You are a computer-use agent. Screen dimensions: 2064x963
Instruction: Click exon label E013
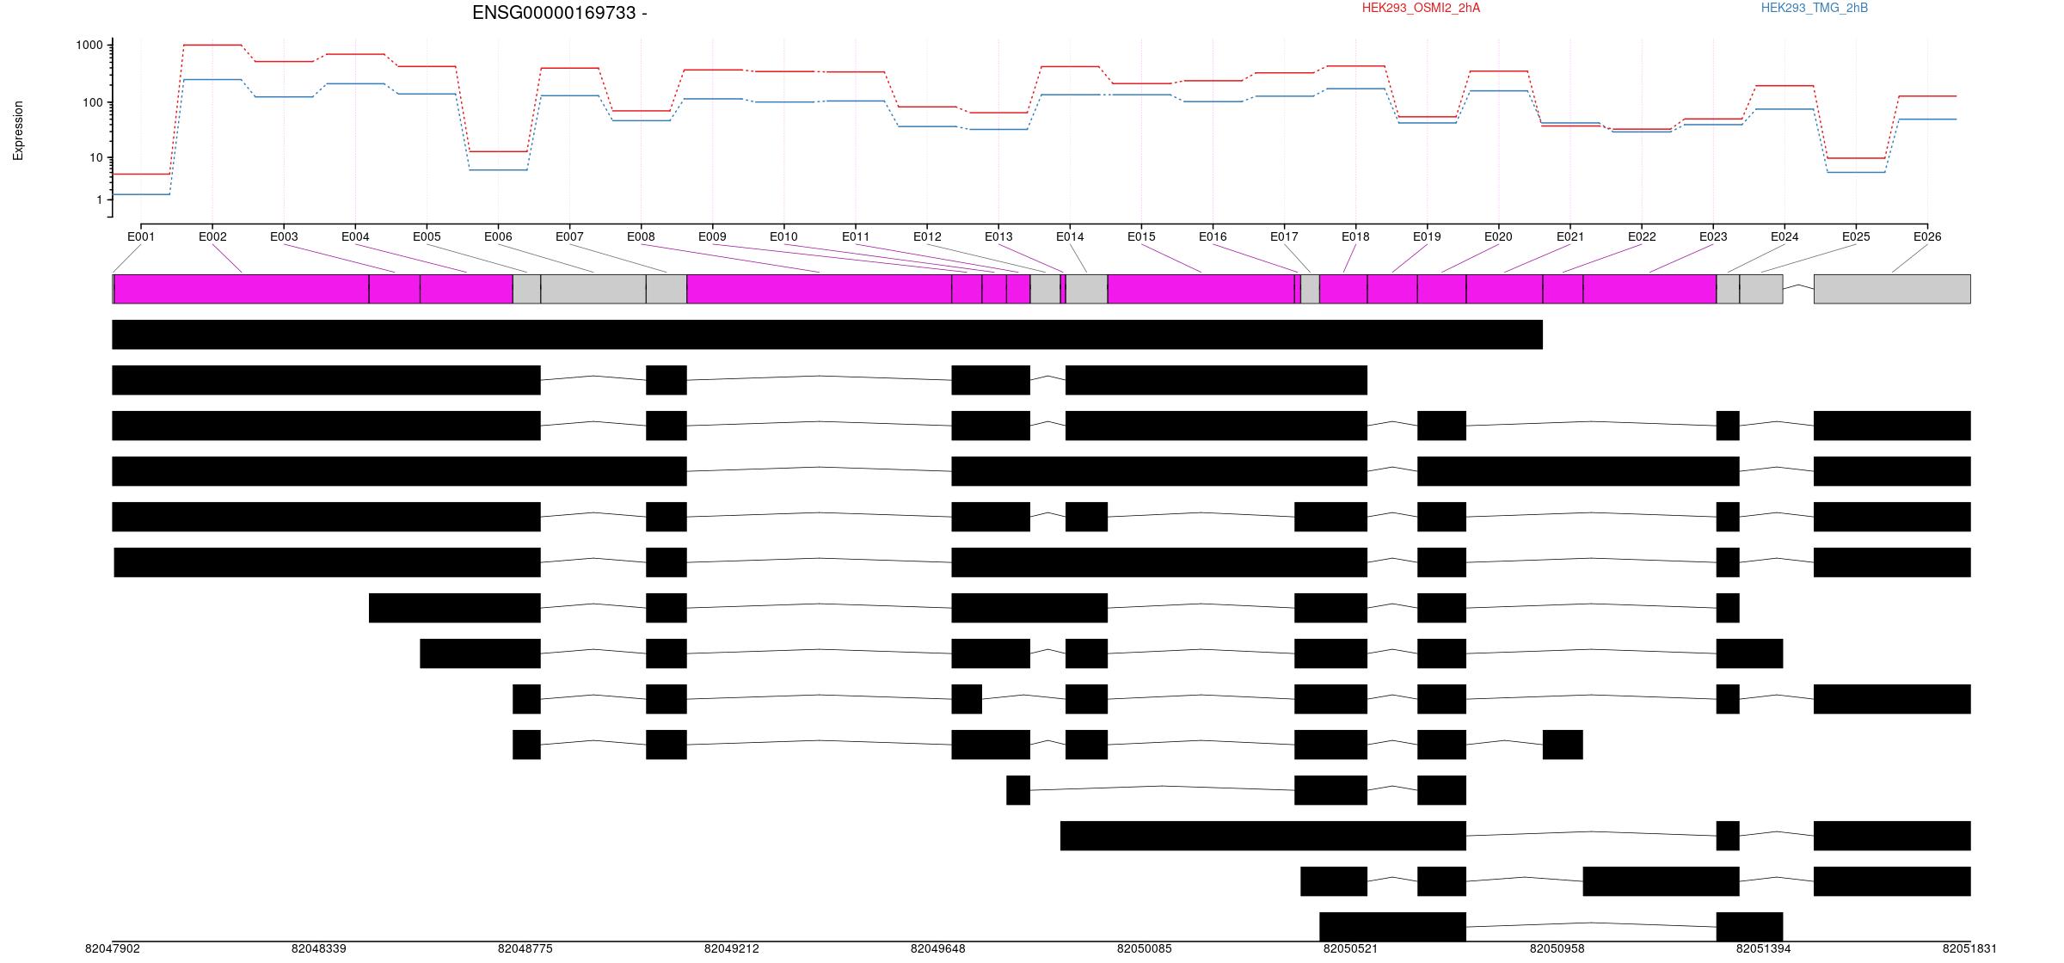pos(998,236)
